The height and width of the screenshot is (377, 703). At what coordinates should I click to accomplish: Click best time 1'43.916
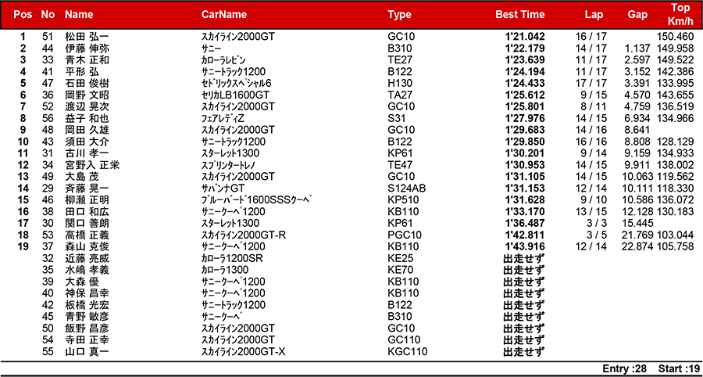click(x=525, y=247)
